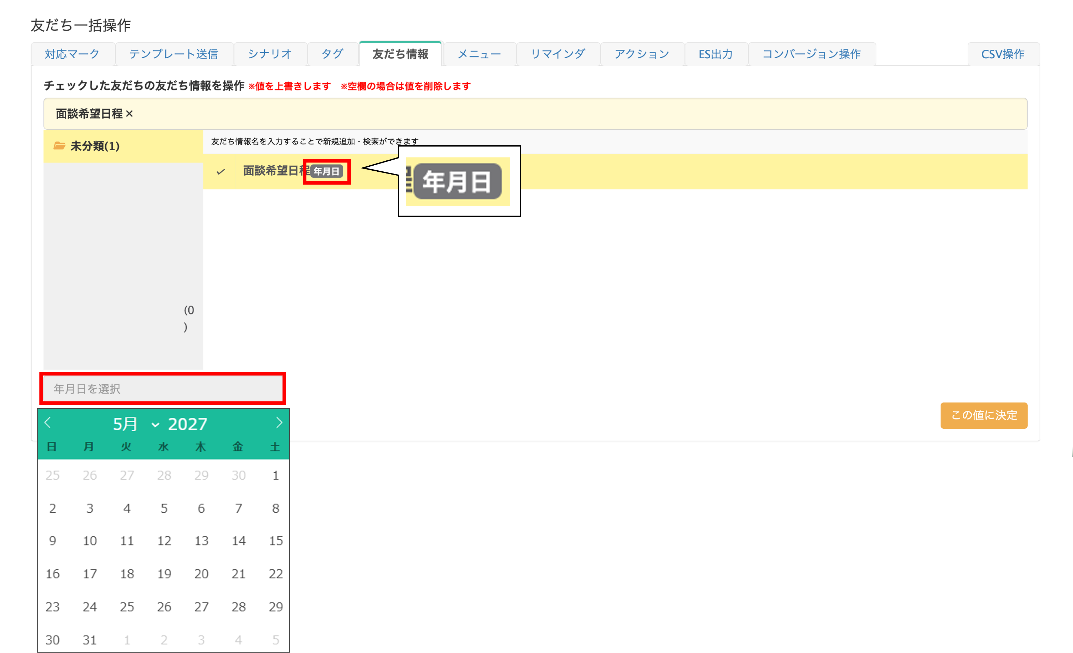This screenshot has width=1073, height=653.
Task: Select the コンバージョン操作 tab
Action: point(811,54)
